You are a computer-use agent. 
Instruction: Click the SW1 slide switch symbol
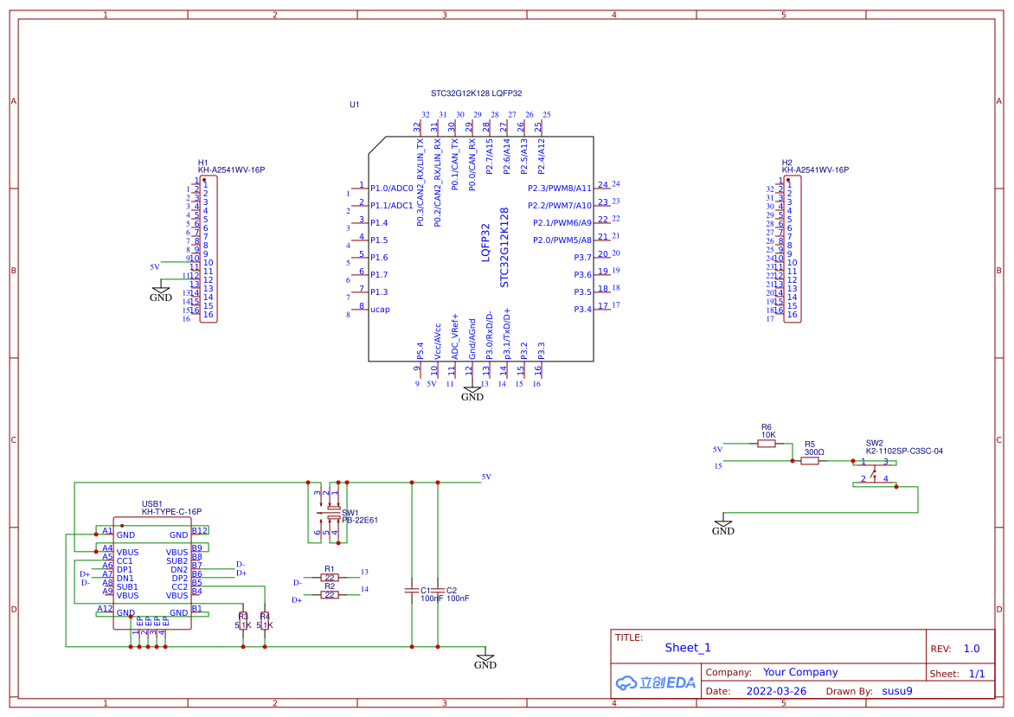pyautogui.click(x=330, y=515)
